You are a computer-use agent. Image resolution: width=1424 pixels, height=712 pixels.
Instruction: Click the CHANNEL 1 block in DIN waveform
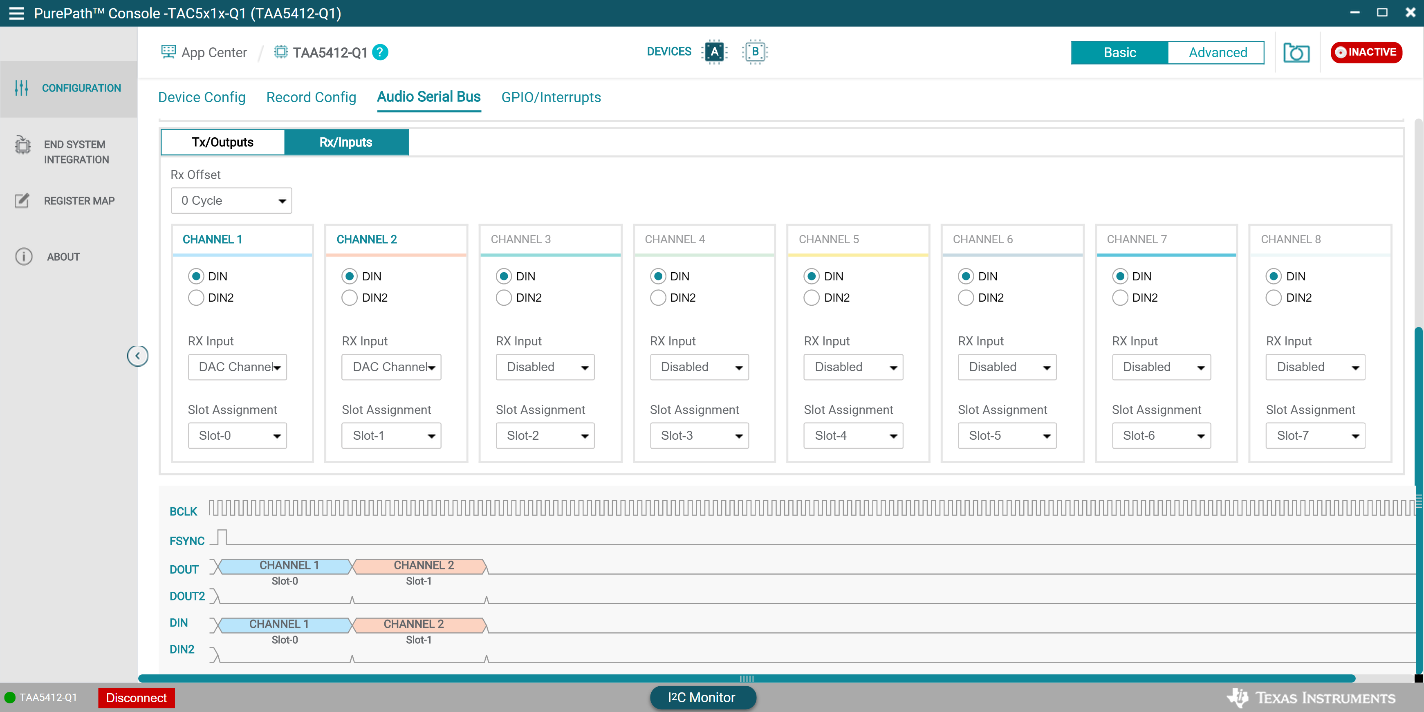click(x=286, y=625)
